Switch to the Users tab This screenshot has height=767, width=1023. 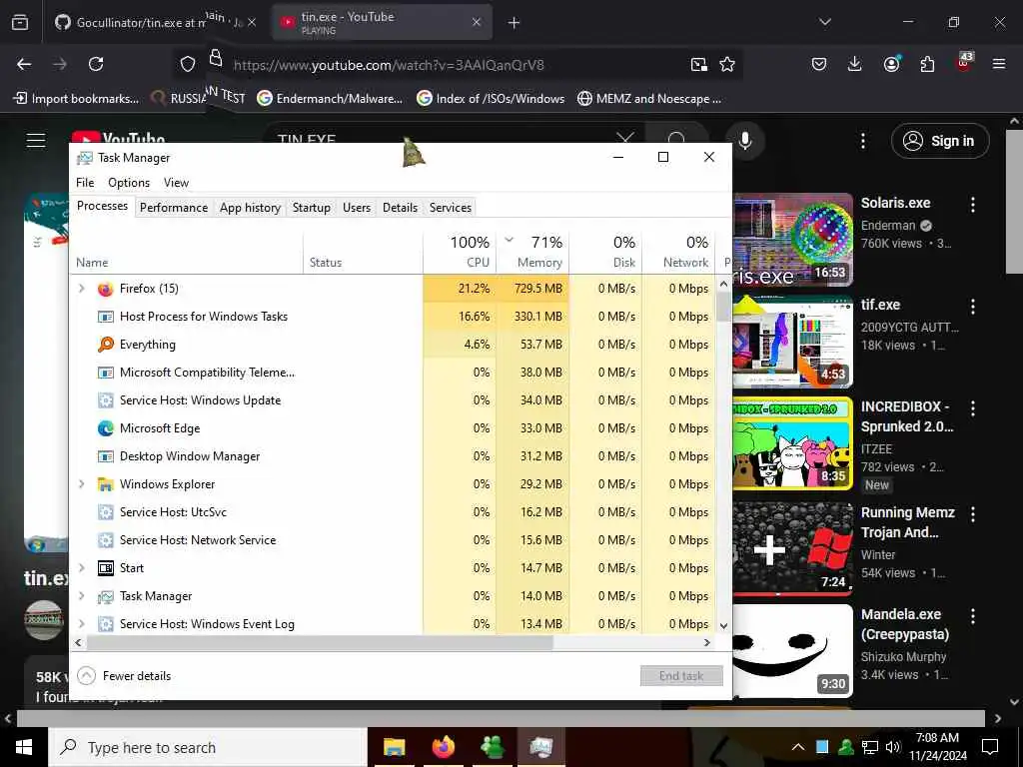(357, 208)
